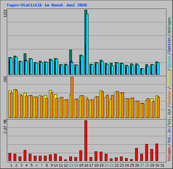Click day label '11' on the x-axis

click(61, 165)
